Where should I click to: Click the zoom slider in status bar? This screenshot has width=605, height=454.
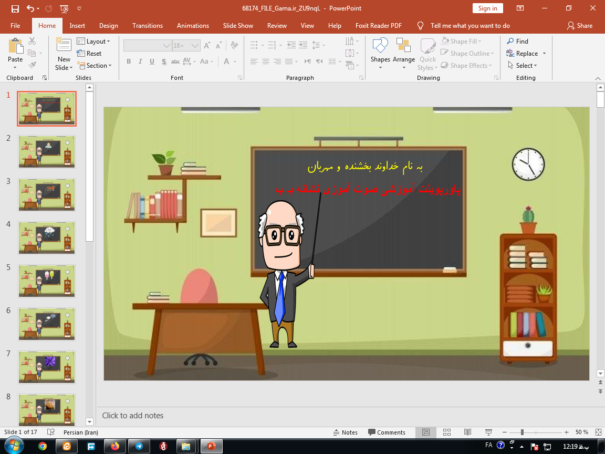[x=521, y=432]
